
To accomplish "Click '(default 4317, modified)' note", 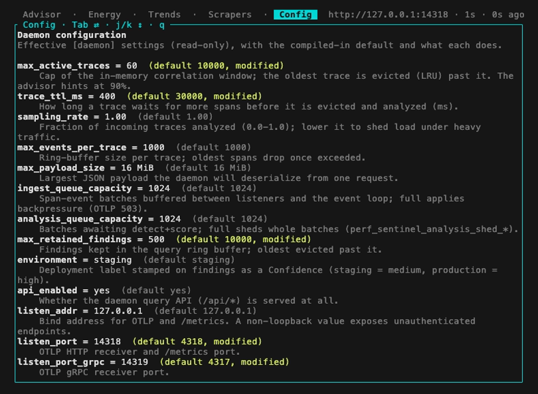I will (x=224, y=362).
